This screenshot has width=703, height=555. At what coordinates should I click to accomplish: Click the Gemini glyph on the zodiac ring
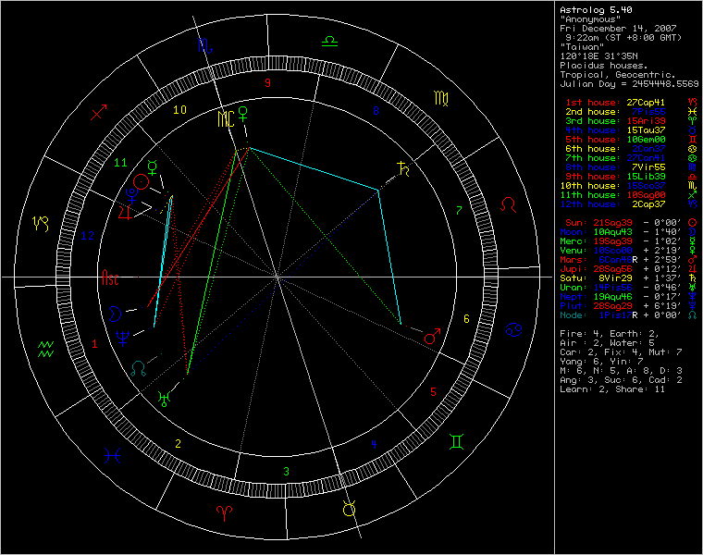(456, 442)
